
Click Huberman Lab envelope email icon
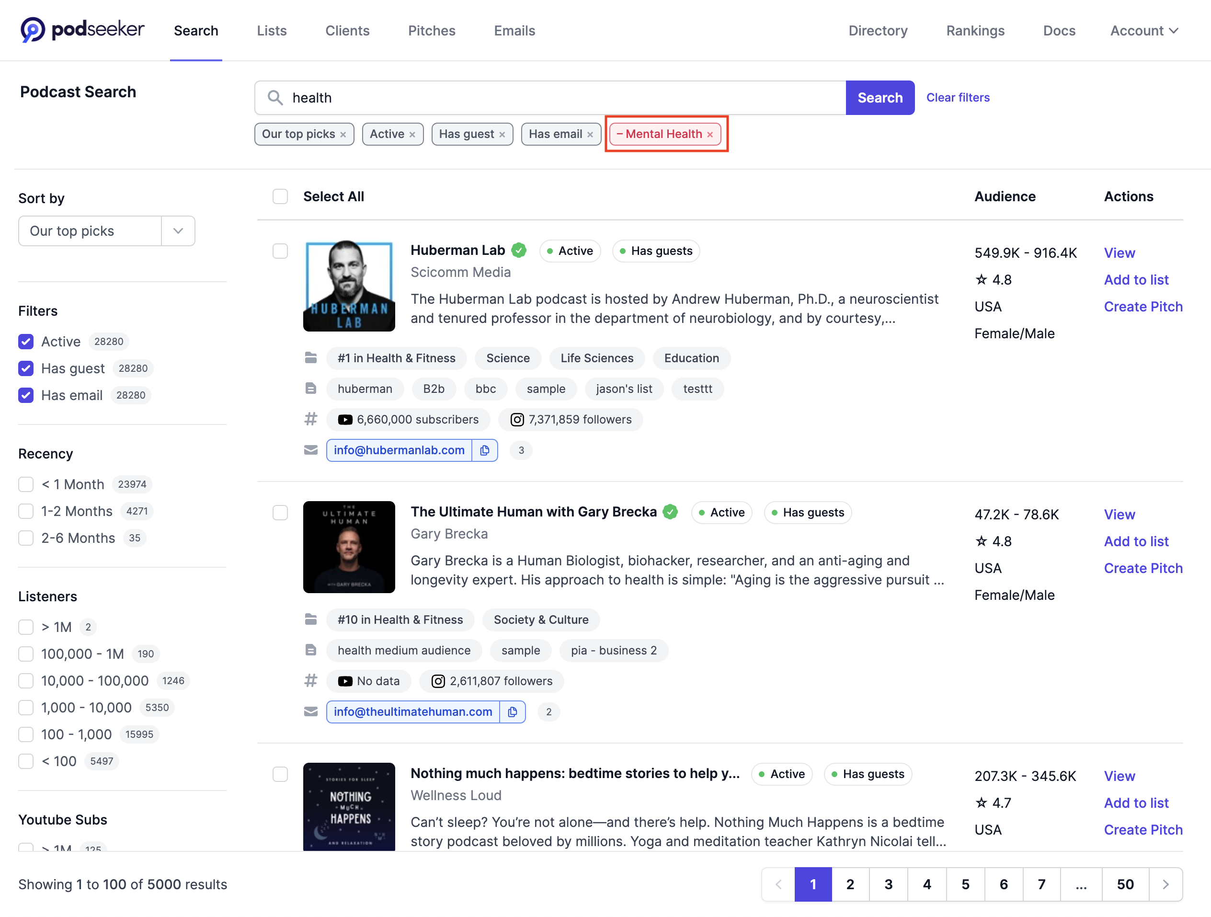(x=311, y=450)
